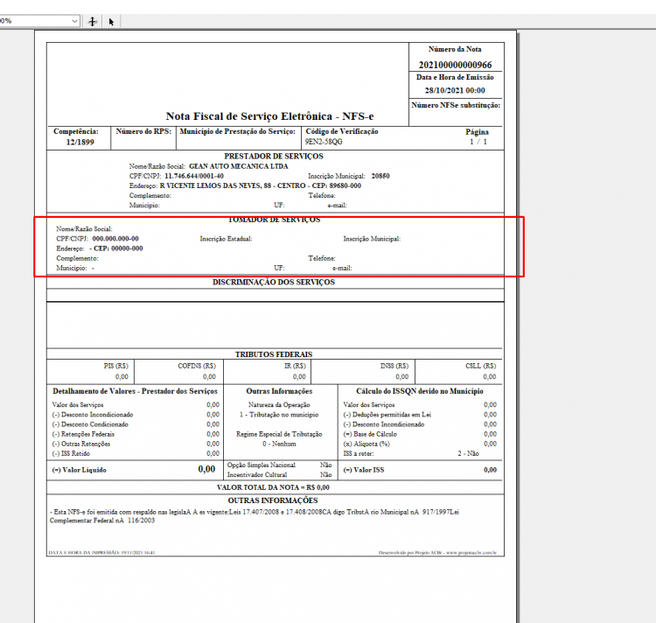Image resolution: width=656 pixels, height=623 pixels.
Task: Click the Regime Especial de Tributação label
Action: click(x=279, y=434)
